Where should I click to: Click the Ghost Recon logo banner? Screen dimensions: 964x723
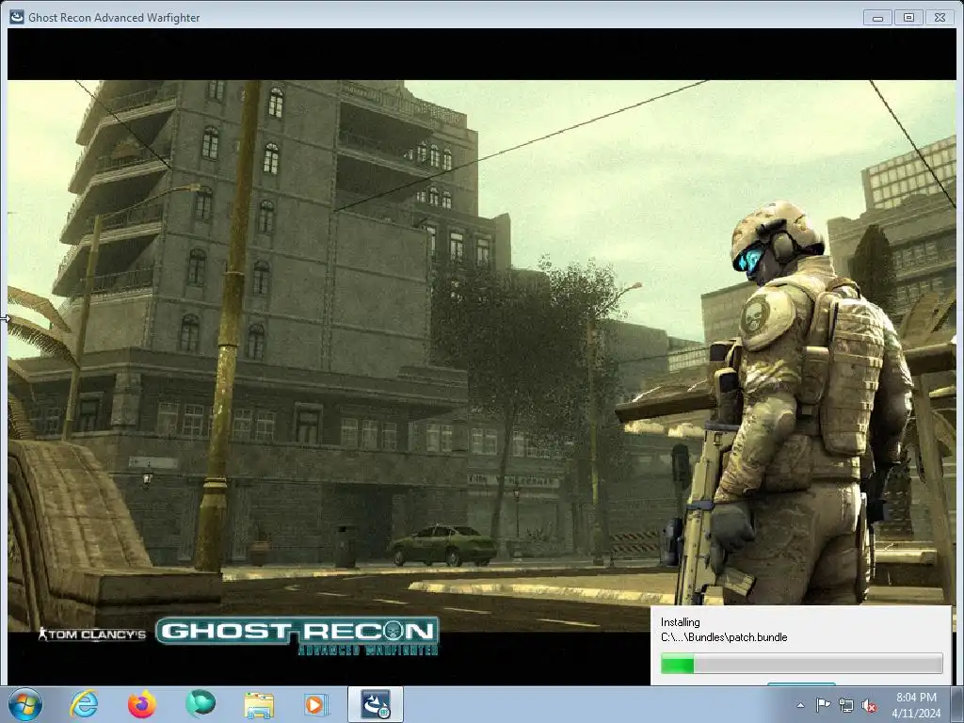click(297, 635)
